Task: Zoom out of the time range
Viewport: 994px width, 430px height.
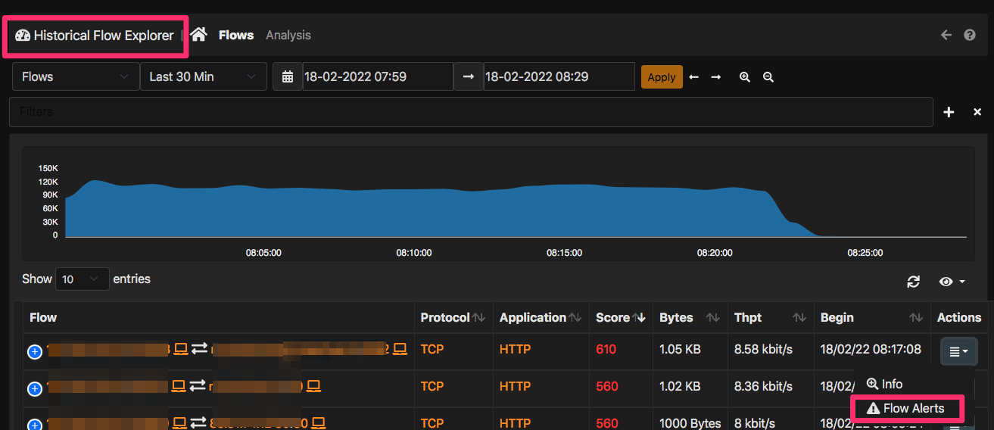Action: [768, 77]
